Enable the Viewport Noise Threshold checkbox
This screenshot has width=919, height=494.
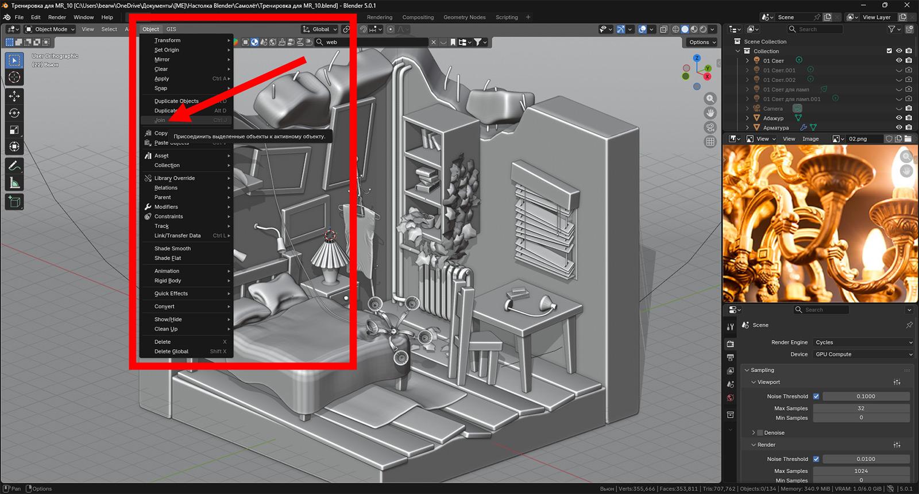816,396
